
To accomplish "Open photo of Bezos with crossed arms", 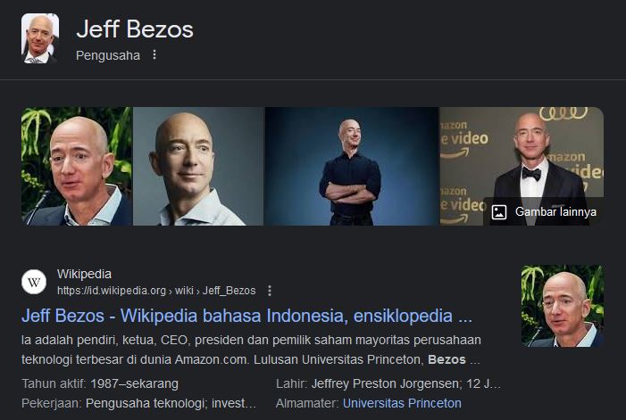I will (x=352, y=166).
